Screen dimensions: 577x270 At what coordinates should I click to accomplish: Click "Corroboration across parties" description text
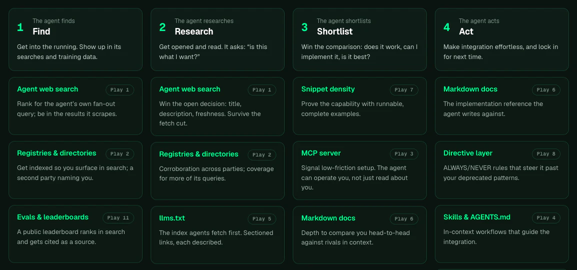point(216,173)
